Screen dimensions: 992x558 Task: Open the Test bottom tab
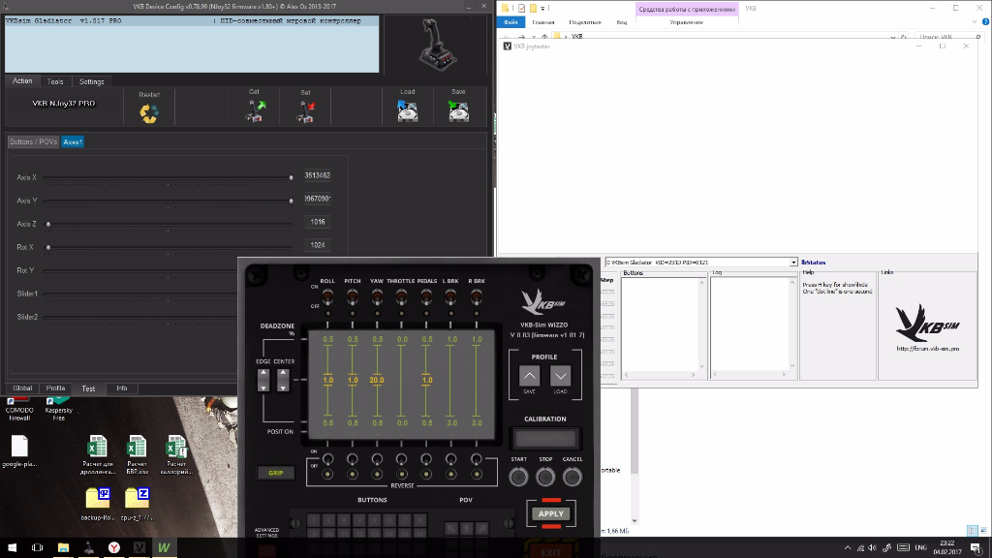tap(88, 388)
